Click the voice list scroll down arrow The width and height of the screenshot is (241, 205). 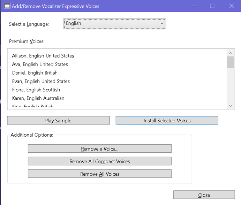(231, 106)
